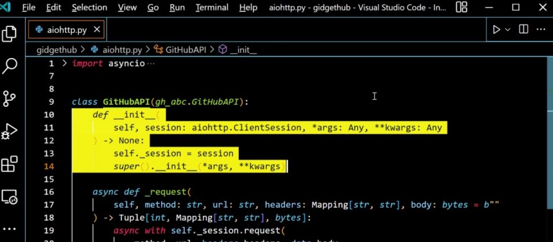
Task: Click 'Tuple' return type on line 18
Action: pyautogui.click(x=131, y=218)
